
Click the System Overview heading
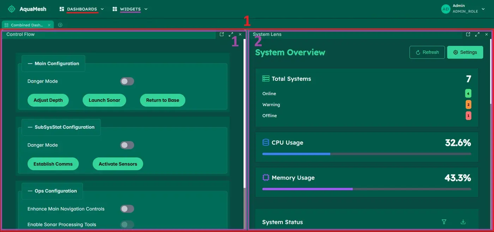point(290,52)
